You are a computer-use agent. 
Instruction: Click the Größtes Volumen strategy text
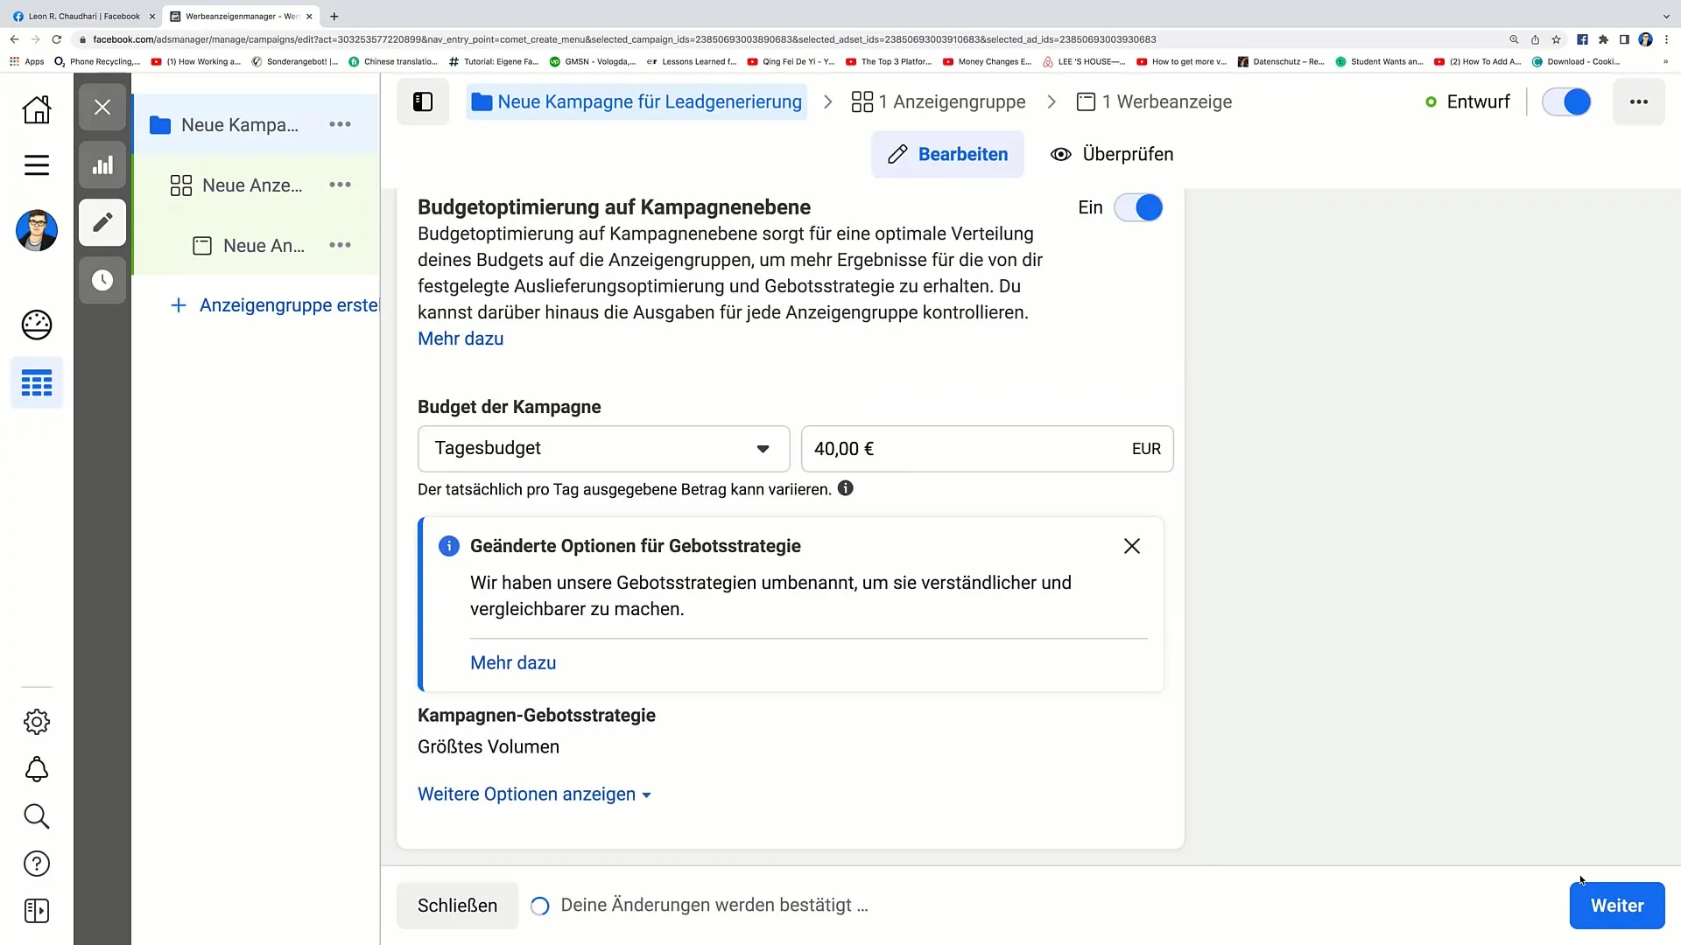pyautogui.click(x=489, y=747)
